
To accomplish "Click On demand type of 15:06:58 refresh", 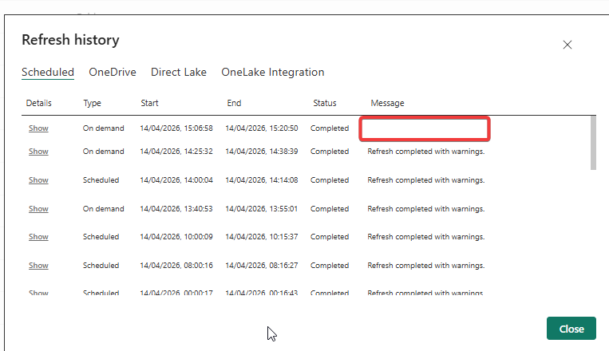I will click(x=103, y=128).
